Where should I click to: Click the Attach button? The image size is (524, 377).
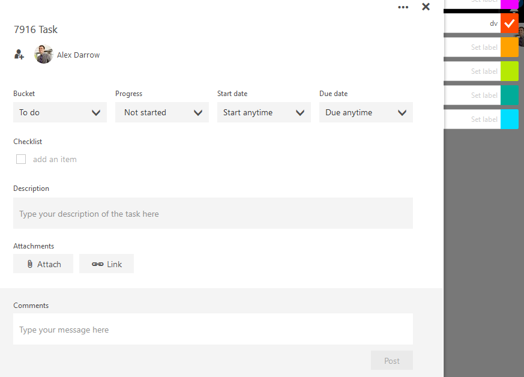point(43,264)
